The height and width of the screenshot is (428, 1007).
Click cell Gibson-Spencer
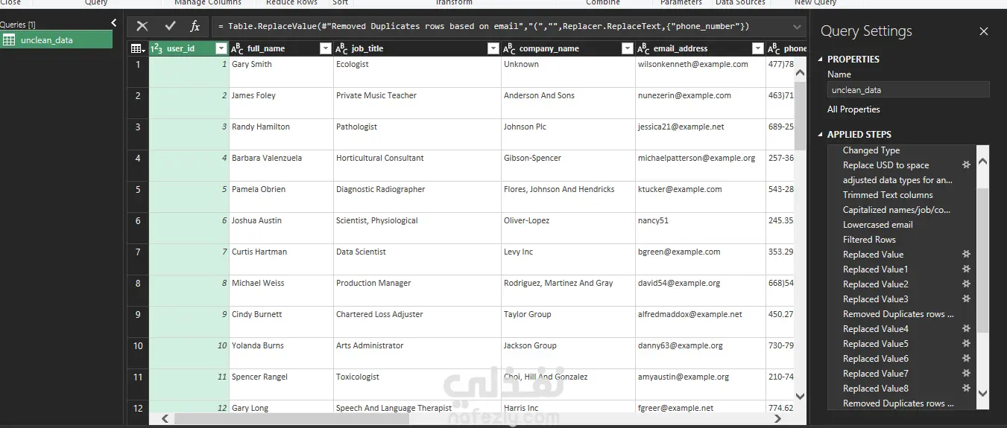568,165
